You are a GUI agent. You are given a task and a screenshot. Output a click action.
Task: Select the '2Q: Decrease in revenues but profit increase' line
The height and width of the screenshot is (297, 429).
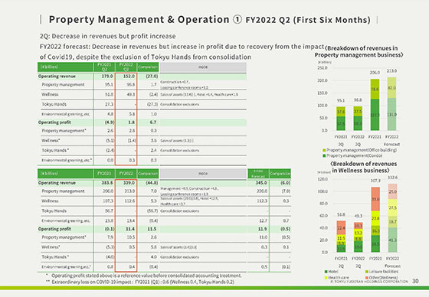(107, 36)
